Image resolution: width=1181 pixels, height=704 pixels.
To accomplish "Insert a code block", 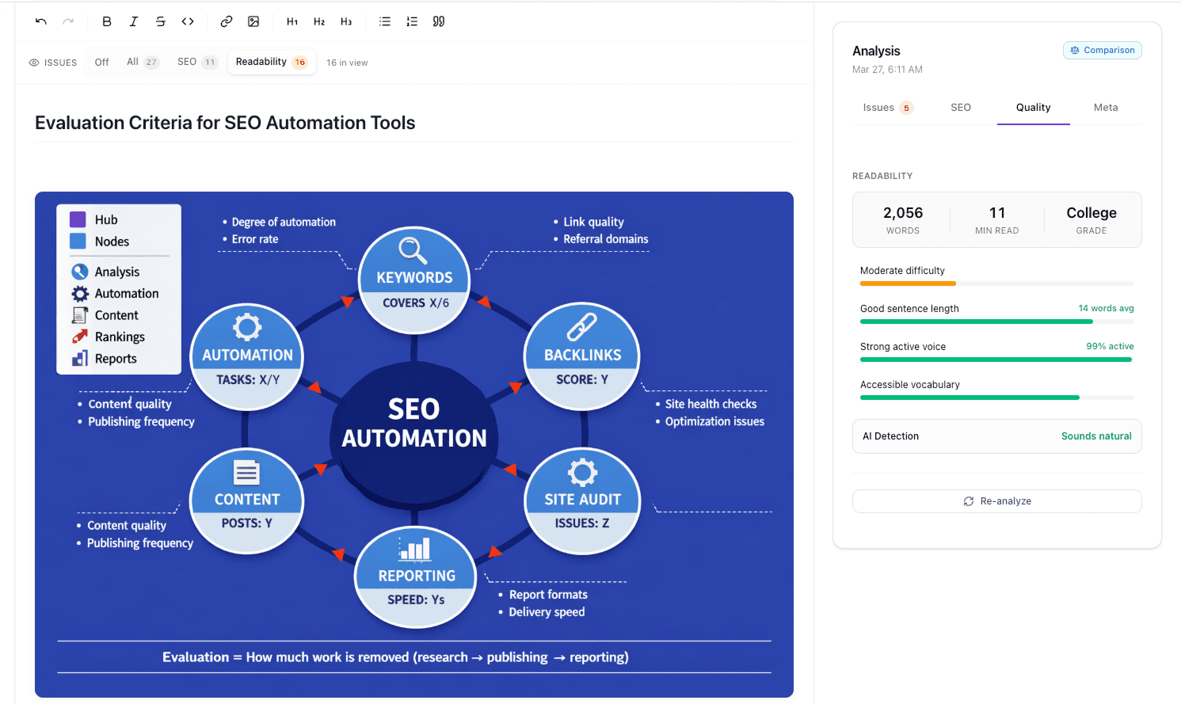I will [187, 21].
